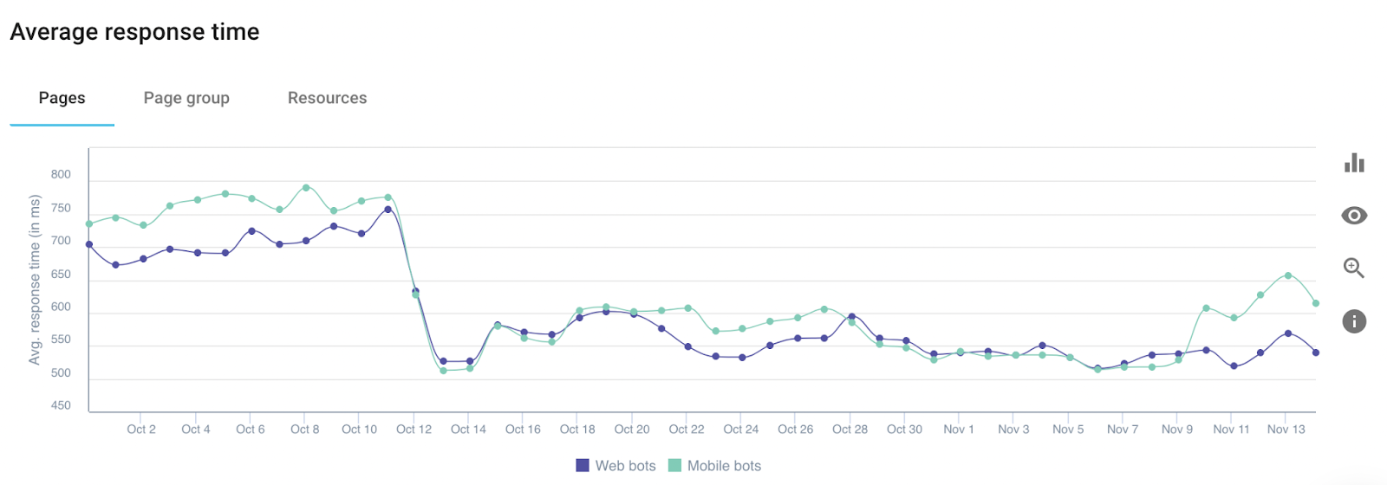
Task: Click the bar chart view icon
Action: pos(1354,162)
